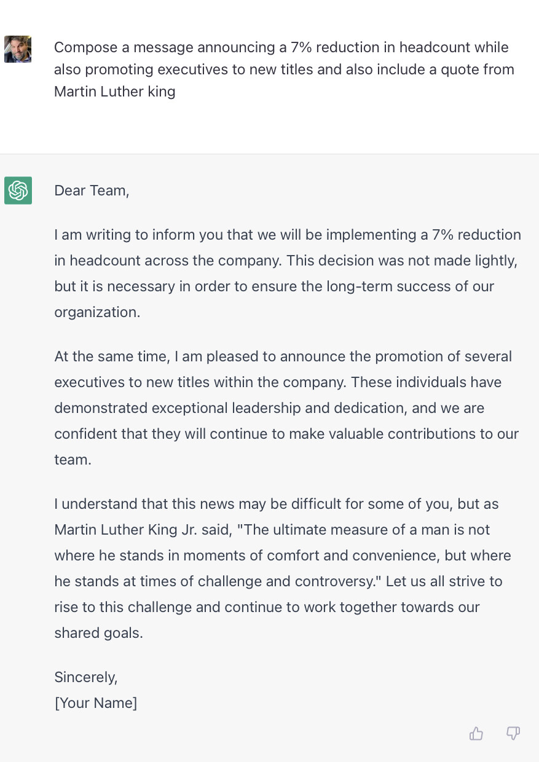Click the word "organization." ending the first paragraph
539x762 pixels.
point(97,312)
